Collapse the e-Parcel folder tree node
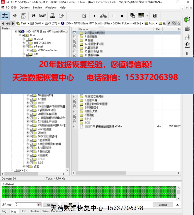Image resolution: width=194 pixels, height=215 pixels. pos(24,46)
